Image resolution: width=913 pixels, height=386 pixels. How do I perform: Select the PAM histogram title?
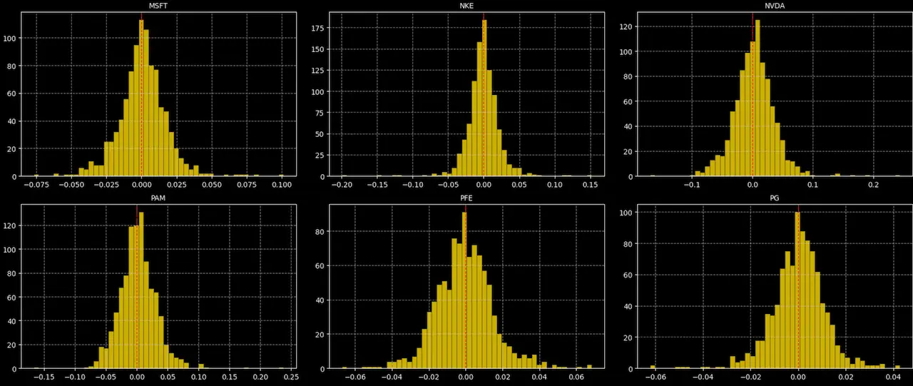coord(158,197)
